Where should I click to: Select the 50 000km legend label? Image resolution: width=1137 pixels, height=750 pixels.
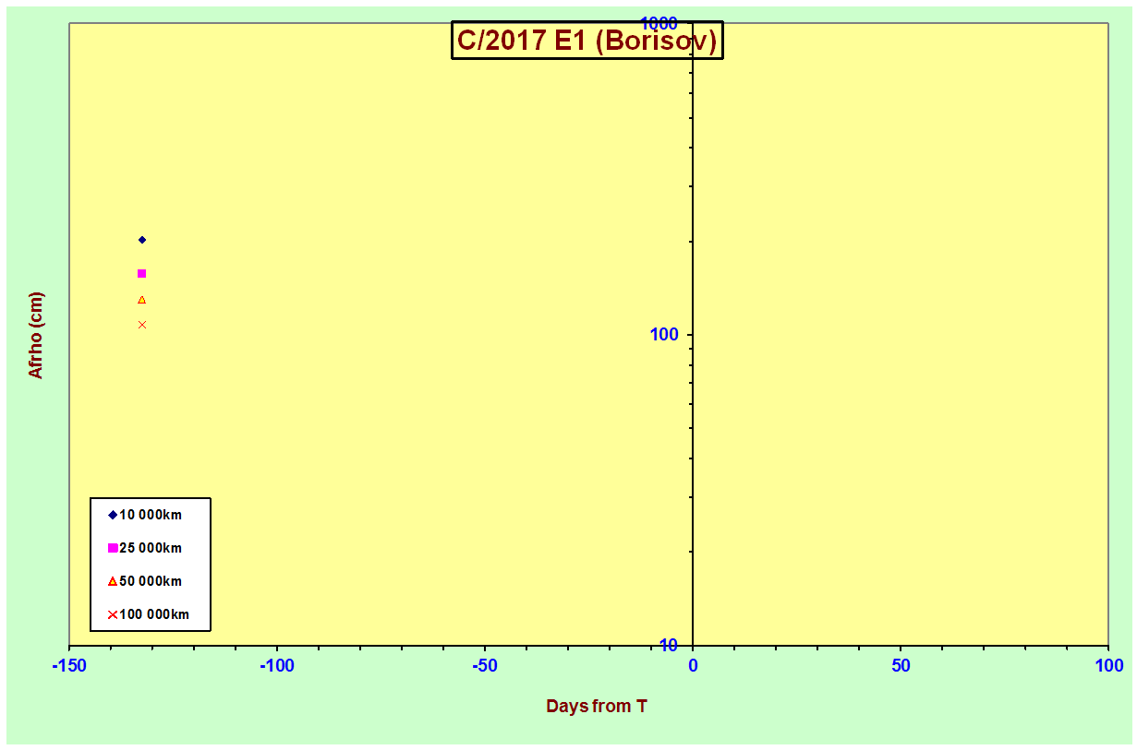151,581
